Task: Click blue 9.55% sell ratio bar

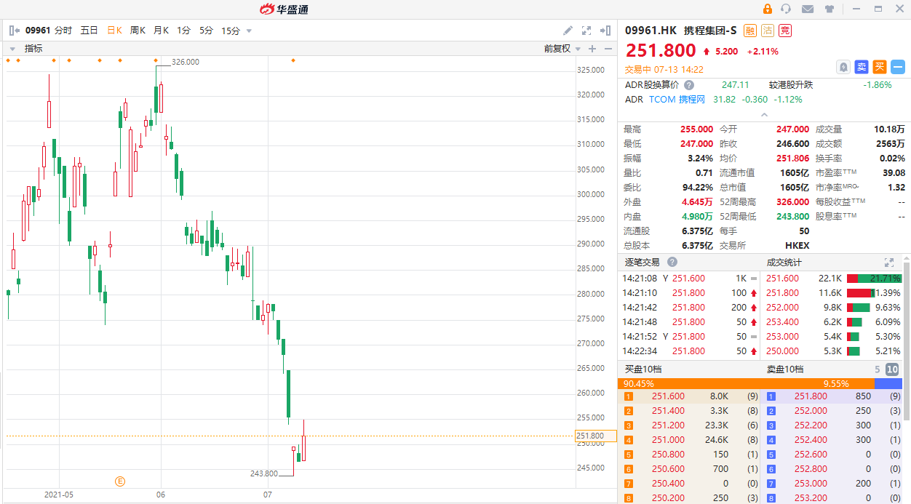Action: click(888, 383)
